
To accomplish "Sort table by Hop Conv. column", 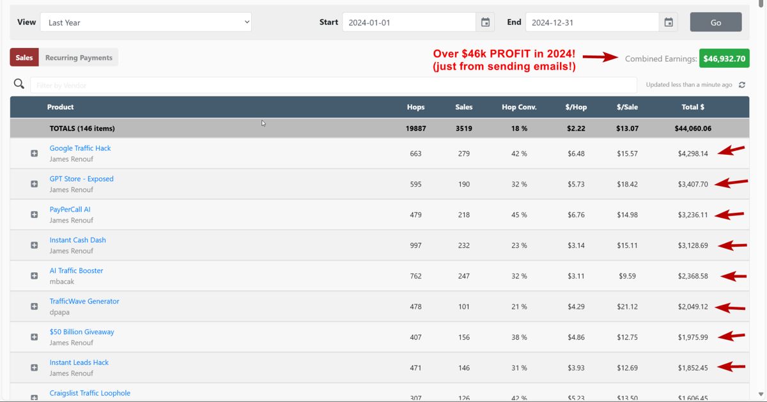I will (x=519, y=107).
